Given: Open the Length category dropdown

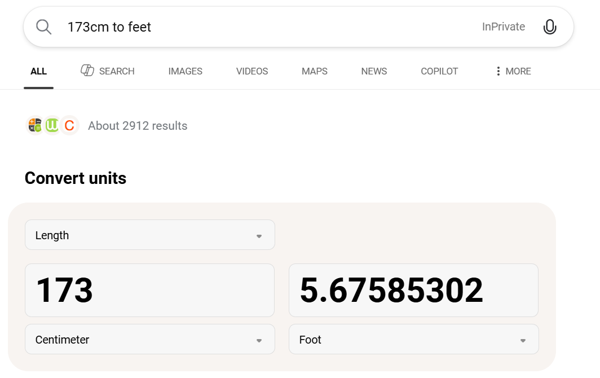Looking at the screenshot, I should pyautogui.click(x=150, y=235).
